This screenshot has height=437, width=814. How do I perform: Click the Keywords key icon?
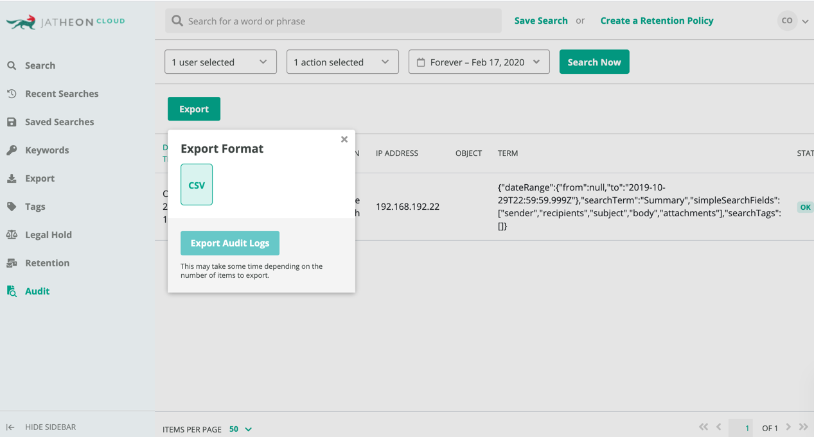point(12,150)
